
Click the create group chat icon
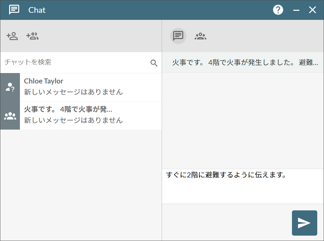(x=32, y=36)
